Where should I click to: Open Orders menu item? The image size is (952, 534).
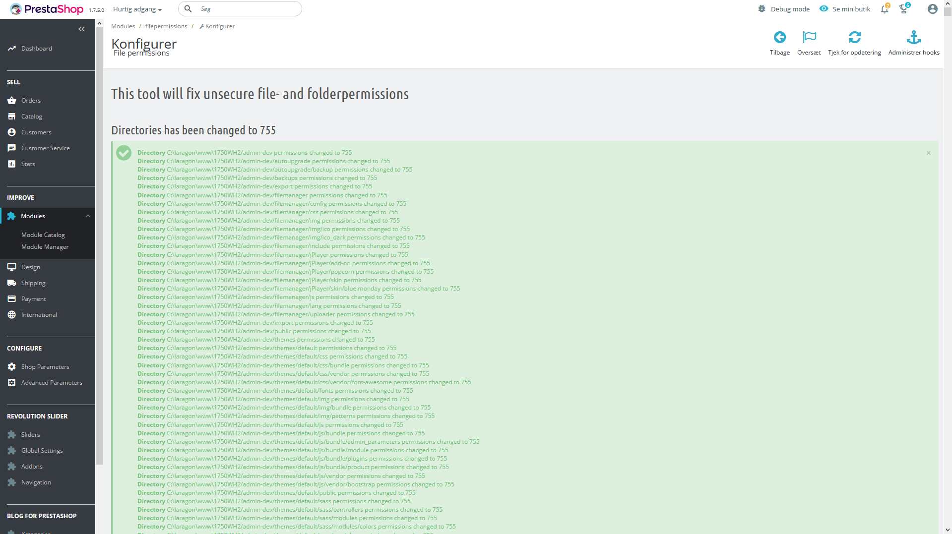tap(31, 101)
